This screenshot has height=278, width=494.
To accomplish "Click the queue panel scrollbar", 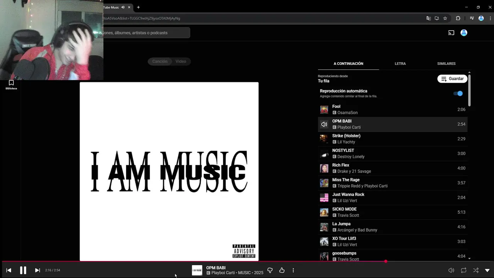I will point(469,90).
